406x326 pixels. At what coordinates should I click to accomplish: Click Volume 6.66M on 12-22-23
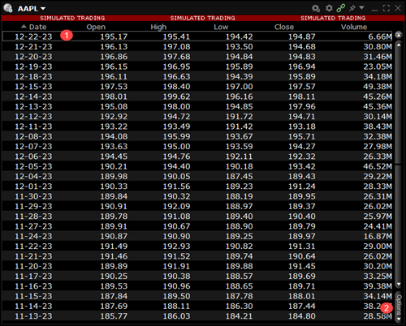pos(380,36)
